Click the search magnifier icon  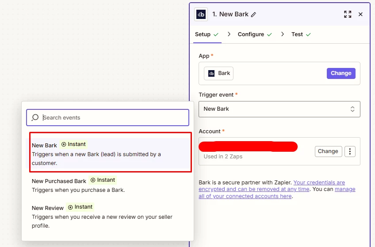[35, 117]
